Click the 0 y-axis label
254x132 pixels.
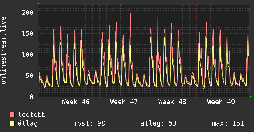coord(31,97)
